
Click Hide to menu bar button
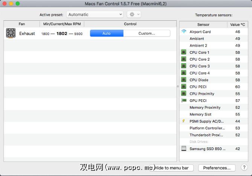point(172,168)
